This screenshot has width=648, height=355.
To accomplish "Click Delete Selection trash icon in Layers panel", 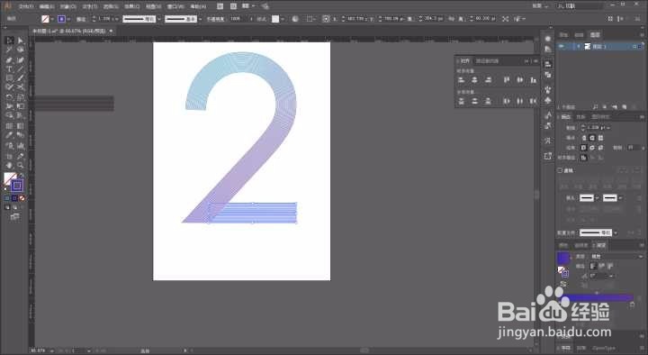I will (633, 106).
